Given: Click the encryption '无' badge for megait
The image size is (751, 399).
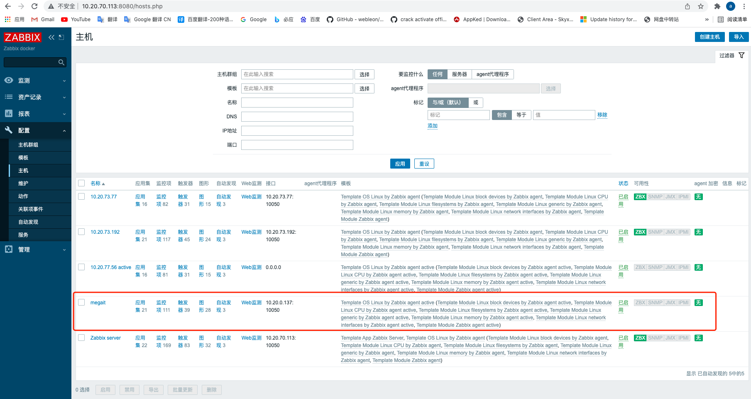Looking at the screenshot, I should click(x=699, y=303).
